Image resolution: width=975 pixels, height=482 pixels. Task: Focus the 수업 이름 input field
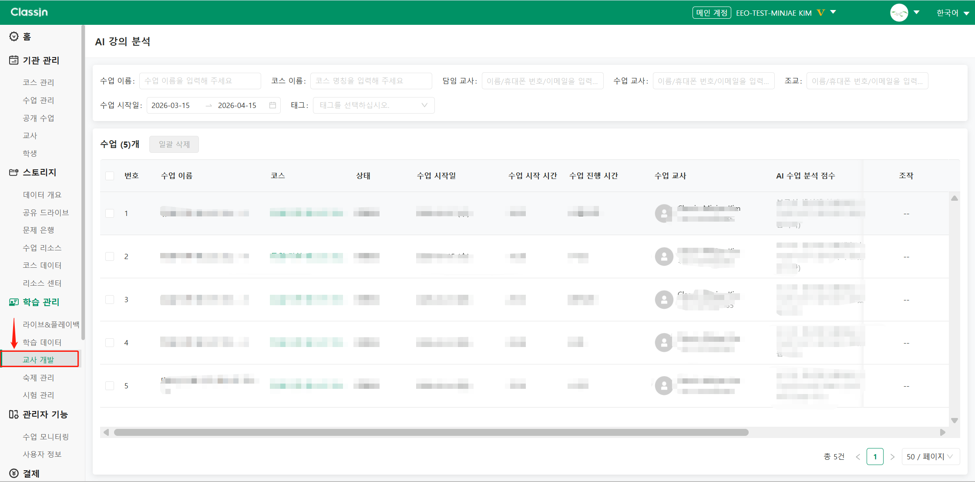200,81
